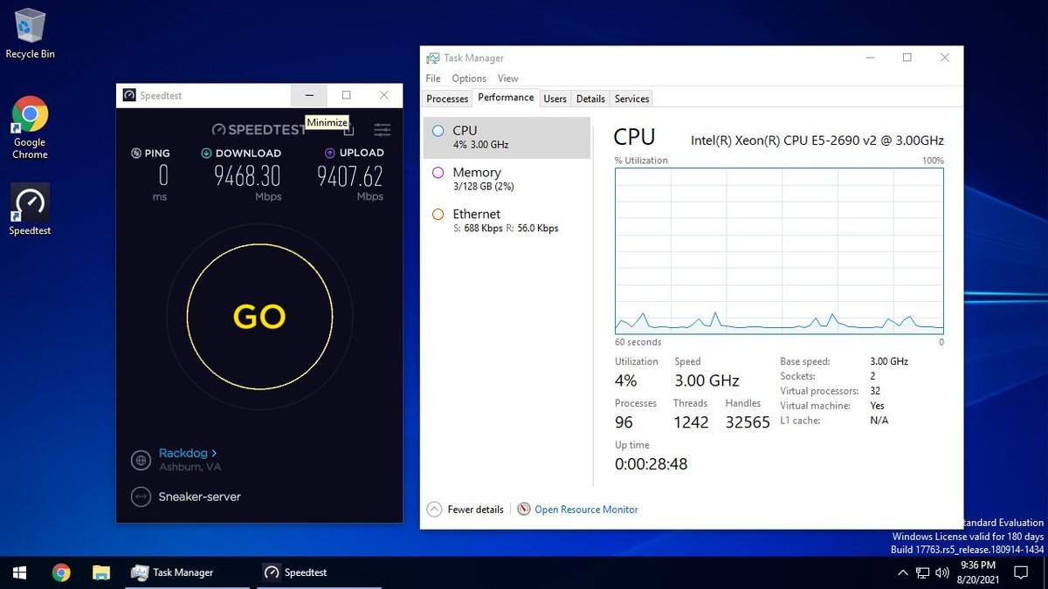Select the Google Chrome desktop shortcut

[30, 127]
